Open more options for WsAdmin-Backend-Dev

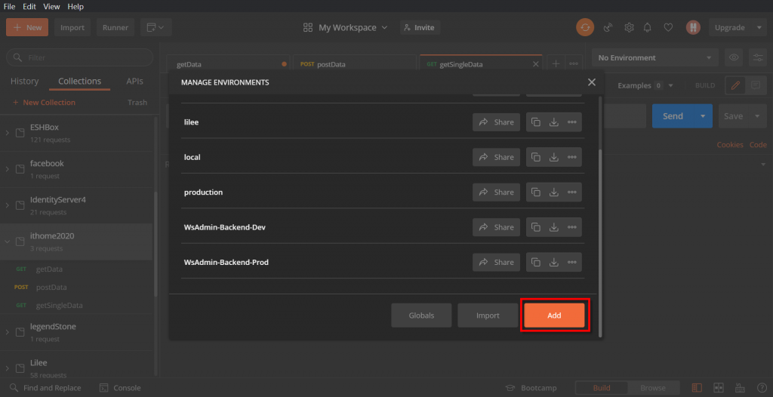click(x=572, y=227)
